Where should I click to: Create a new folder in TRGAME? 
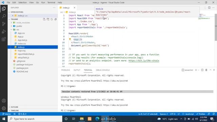pos(48,19)
